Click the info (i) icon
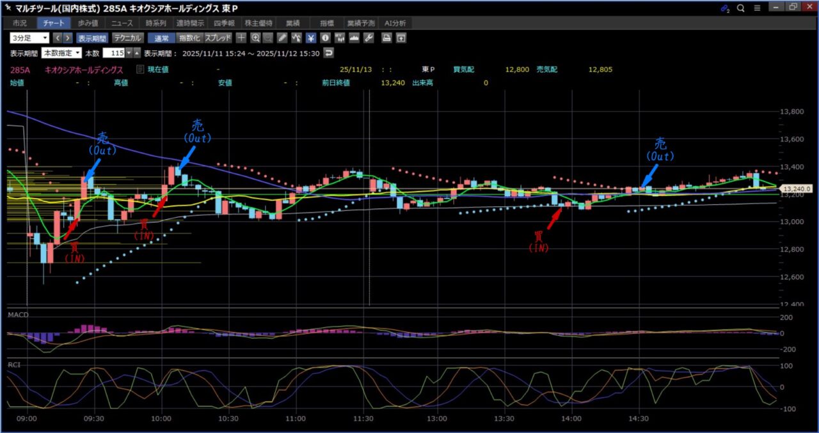 click(325, 38)
